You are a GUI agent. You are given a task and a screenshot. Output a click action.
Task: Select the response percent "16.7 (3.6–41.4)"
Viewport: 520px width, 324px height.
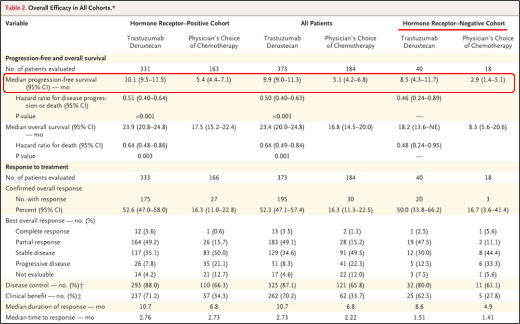[488, 210]
